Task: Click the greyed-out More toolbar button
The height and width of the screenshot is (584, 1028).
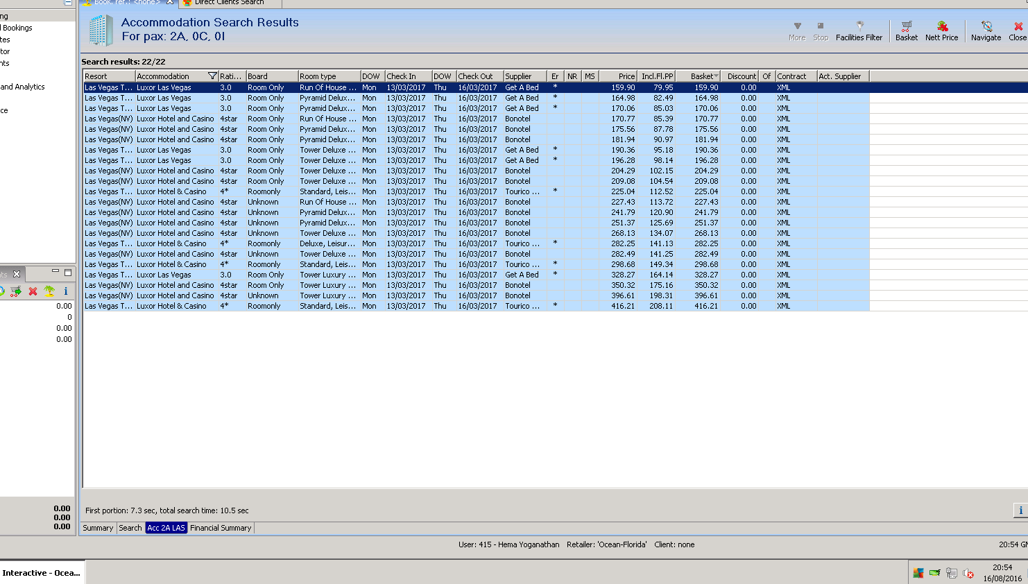Action: point(797,31)
